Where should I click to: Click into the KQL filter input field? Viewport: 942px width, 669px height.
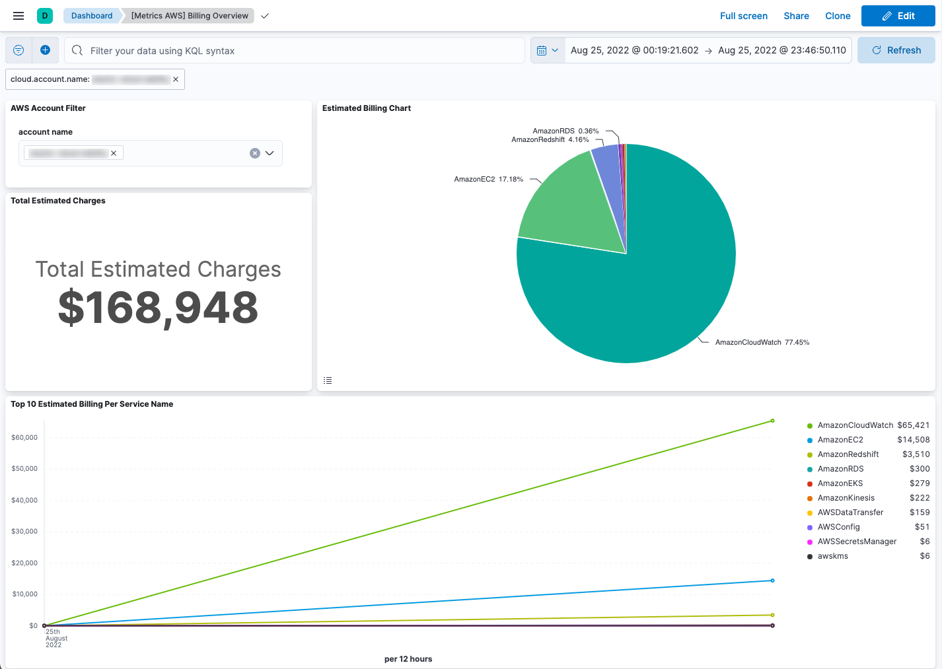pyautogui.click(x=294, y=50)
